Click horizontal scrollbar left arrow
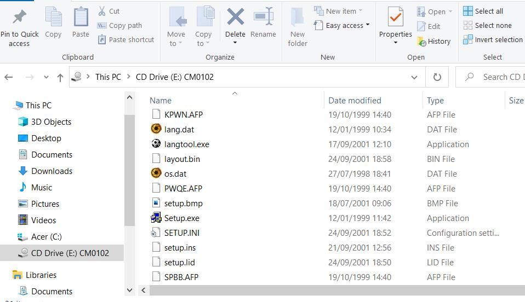Image resolution: width=525 pixels, height=302 pixels. pos(143,290)
